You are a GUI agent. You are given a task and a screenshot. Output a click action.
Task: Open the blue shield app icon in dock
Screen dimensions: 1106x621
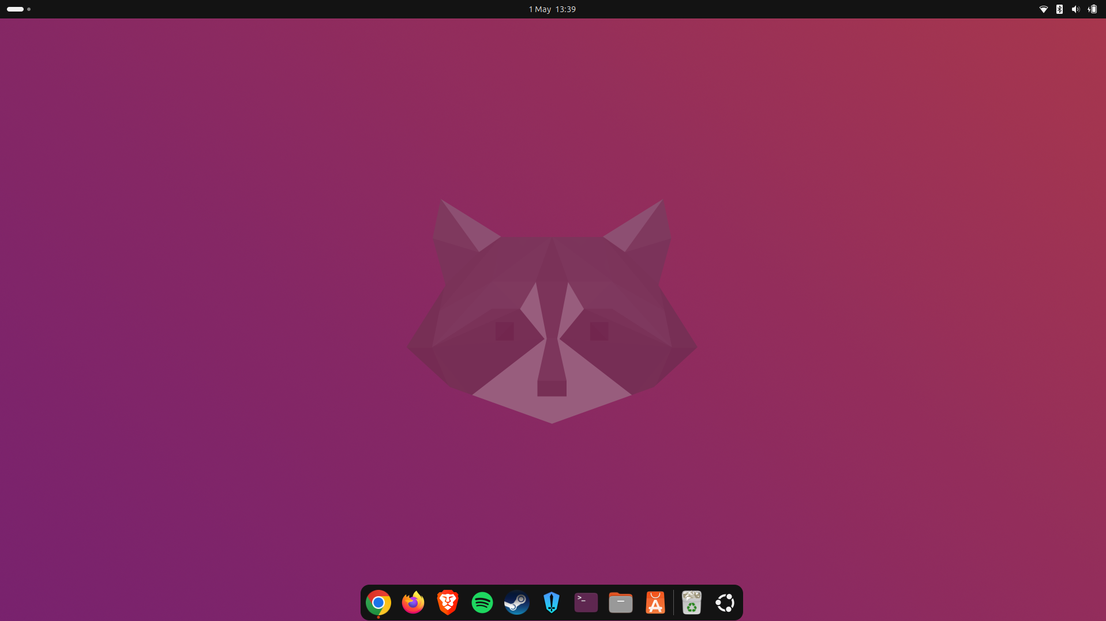[x=552, y=603]
